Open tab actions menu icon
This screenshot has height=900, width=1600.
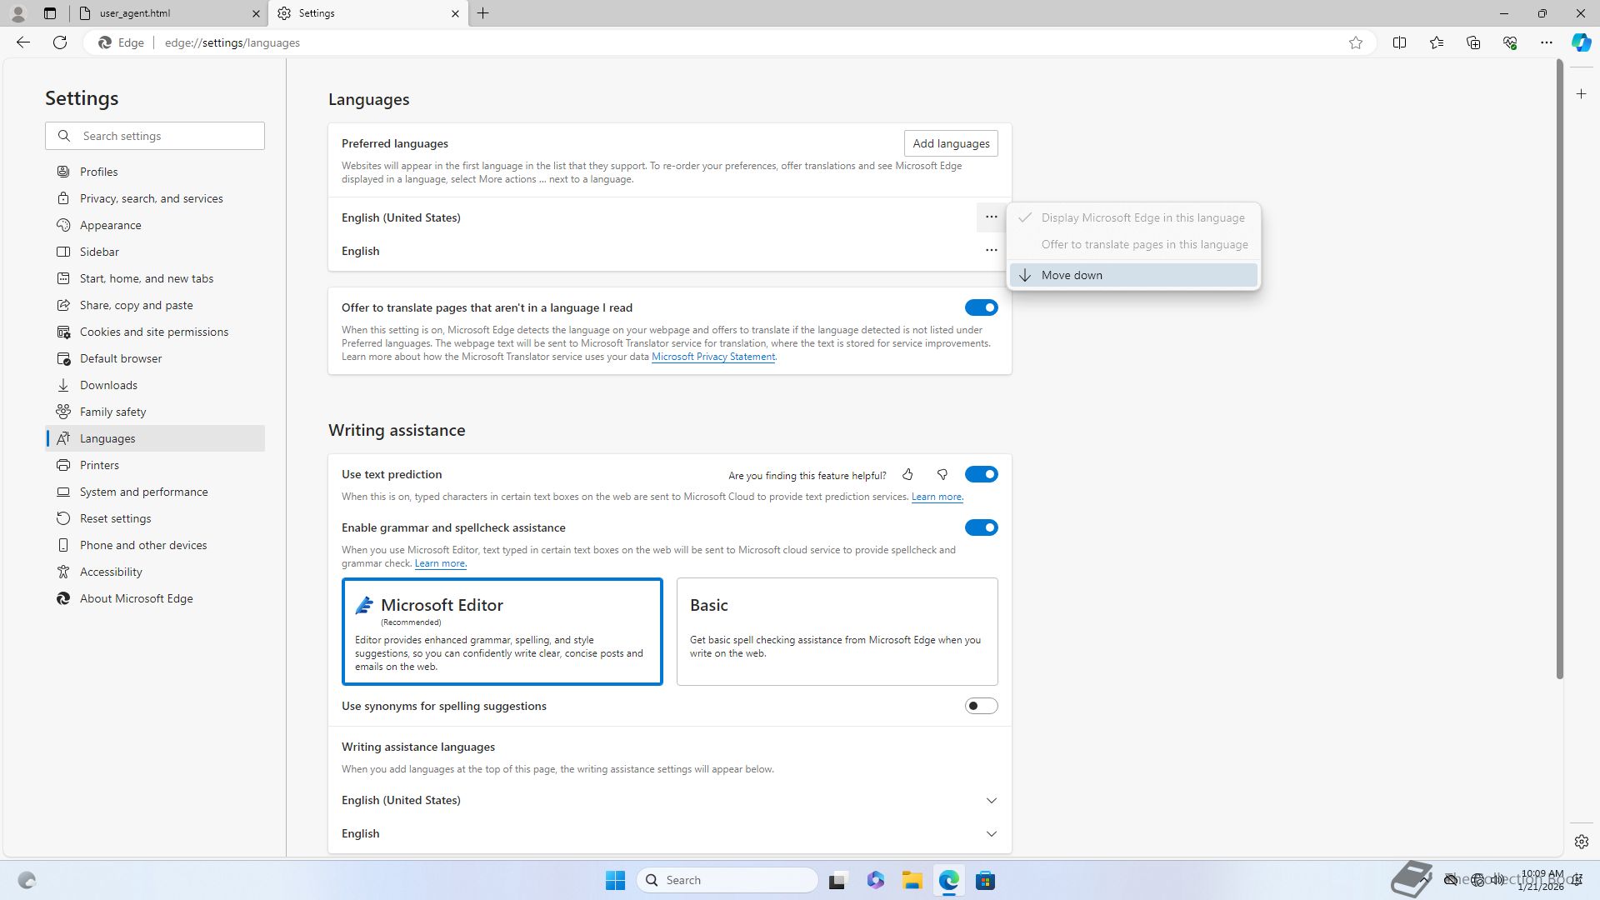tap(50, 13)
